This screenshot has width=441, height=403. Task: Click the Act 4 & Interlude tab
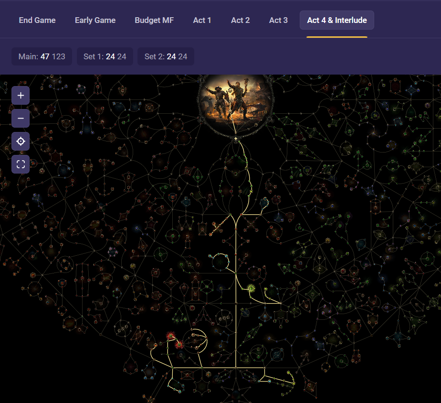click(x=336, y=20)
